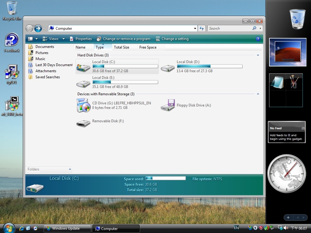Open the address bar dropdown arrow

(195, 28)
